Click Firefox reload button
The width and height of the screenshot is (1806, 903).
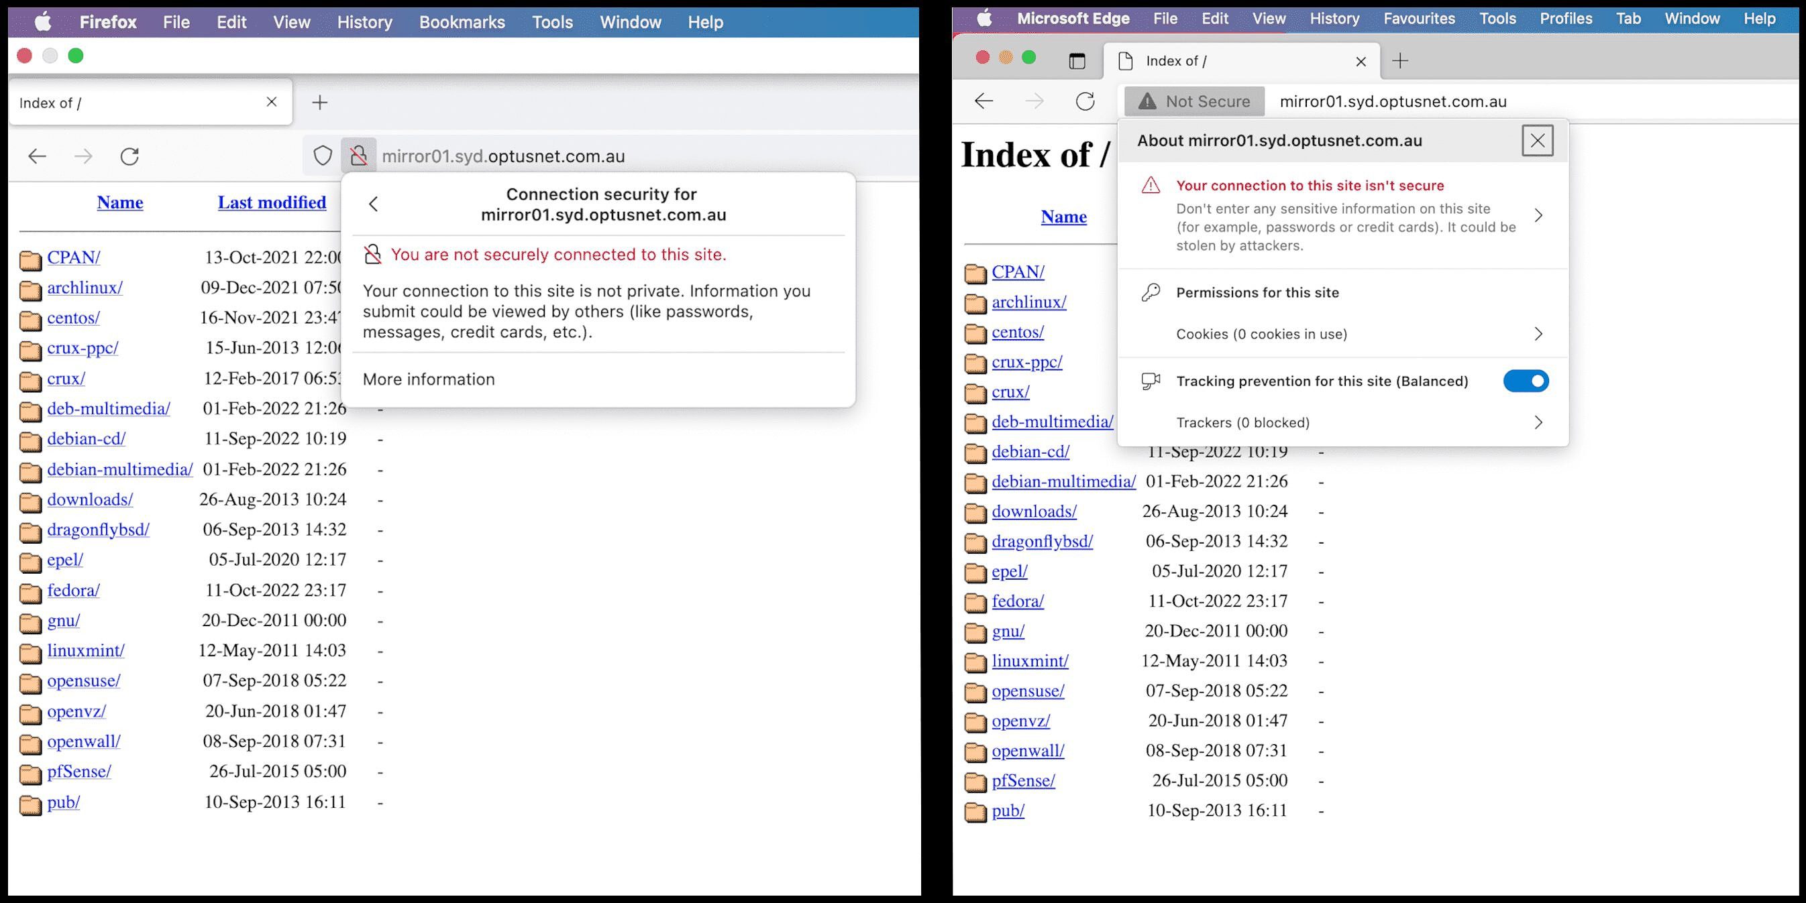click(x=129, y=156)
